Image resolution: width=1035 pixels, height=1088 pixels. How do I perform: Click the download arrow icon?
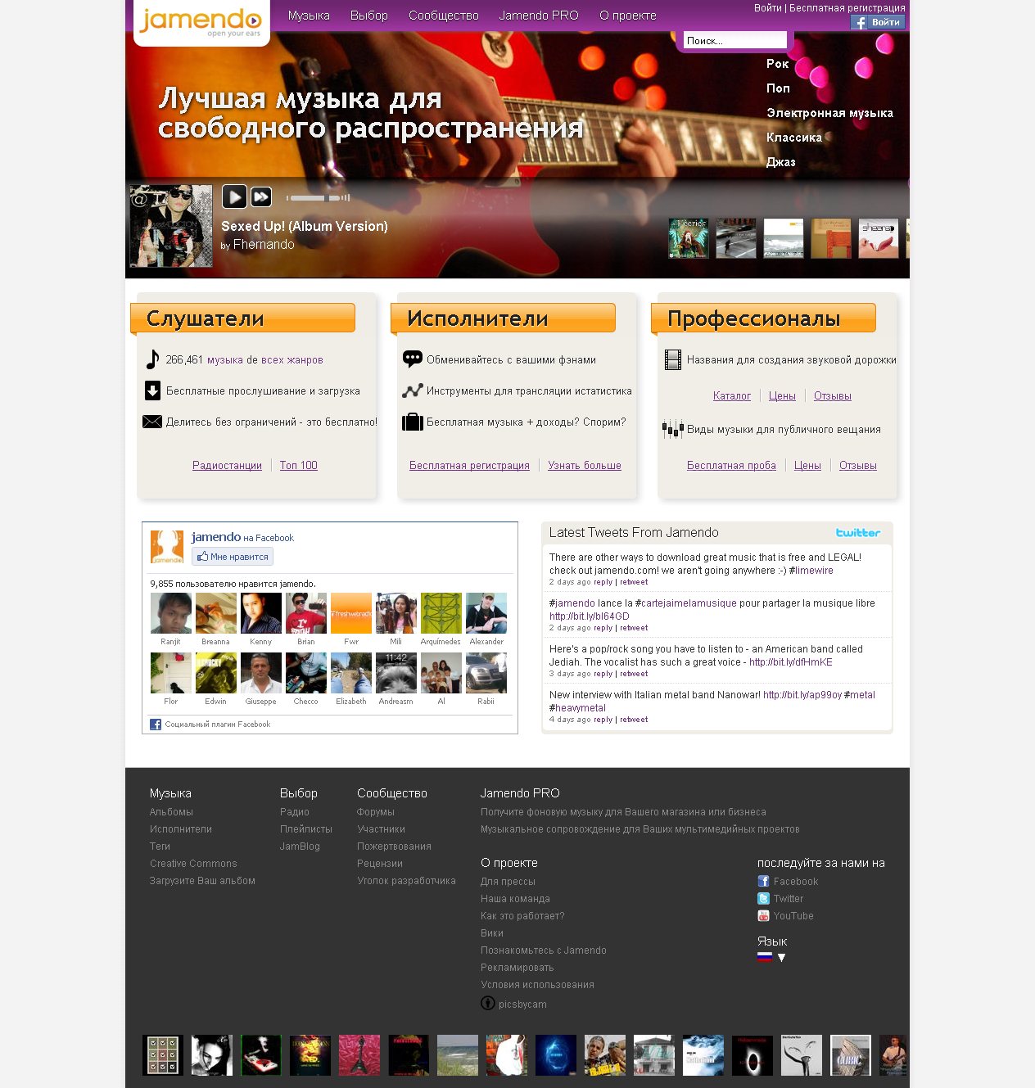click(x=152, y=391)
